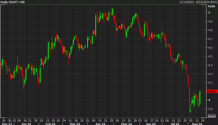Click the Apr 24 month label
The image size is (218, 125).
click(100, 124)
